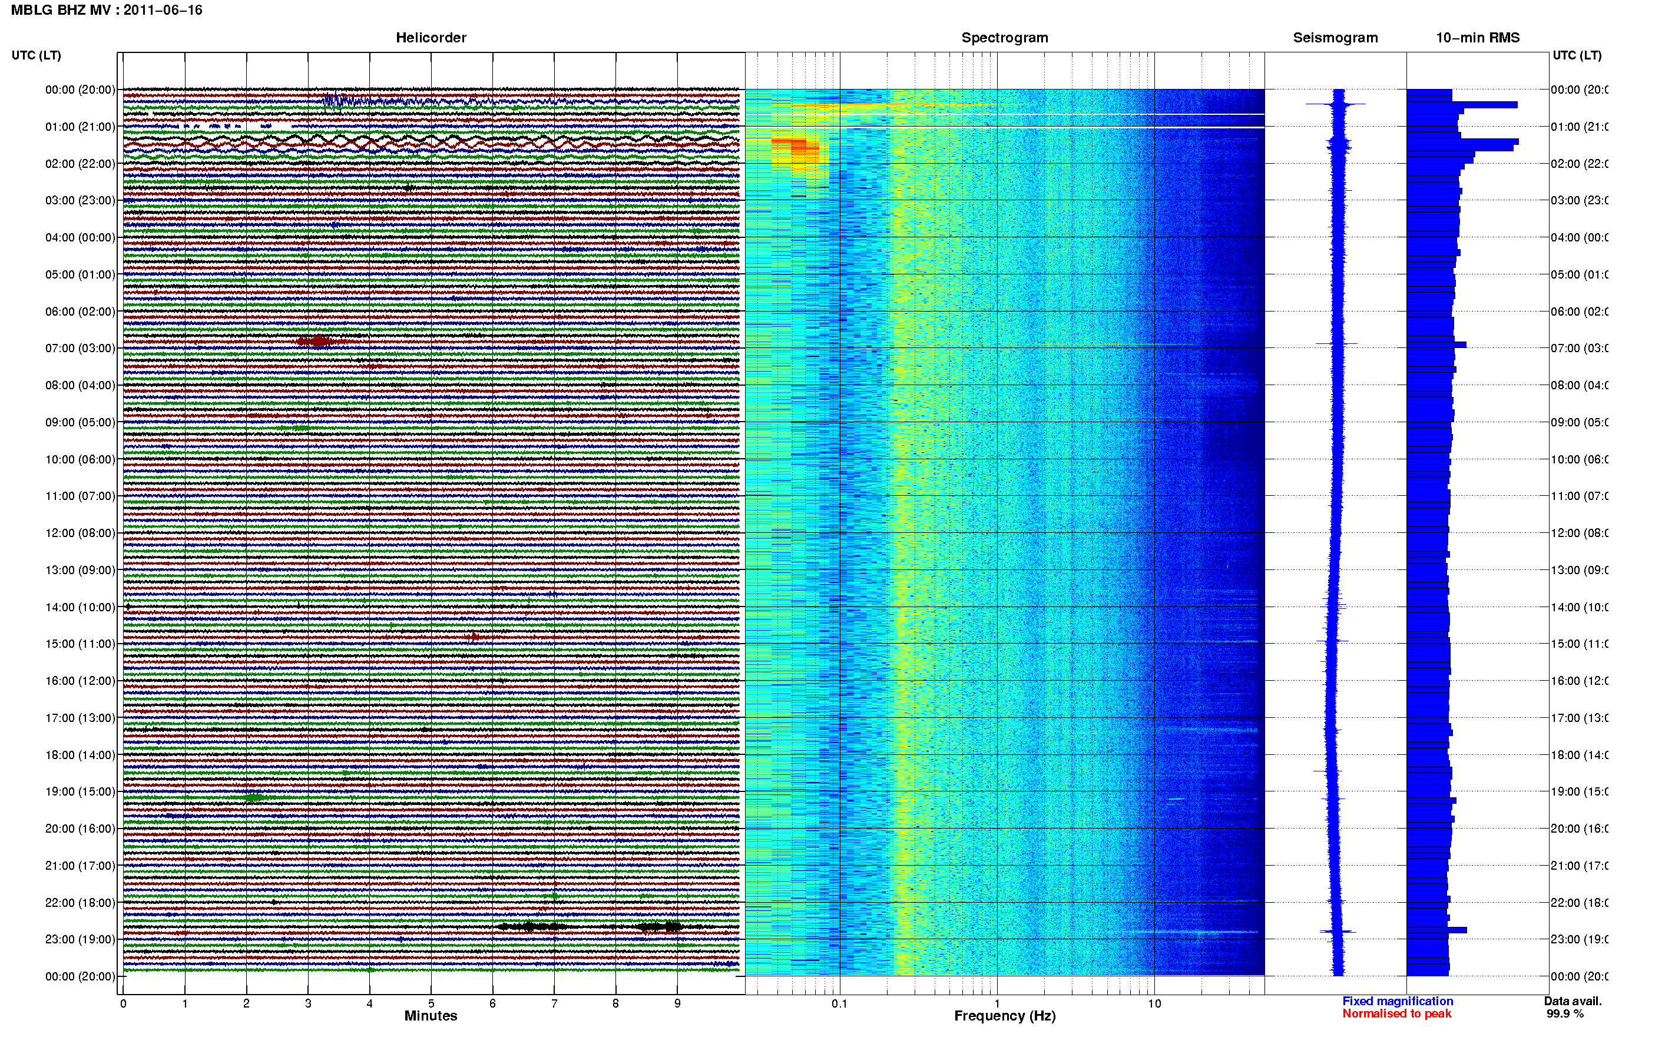Click the green burst on the helicorder trace after 19:00
This screenshot has width=1675, height=1047.
point(254,798)
